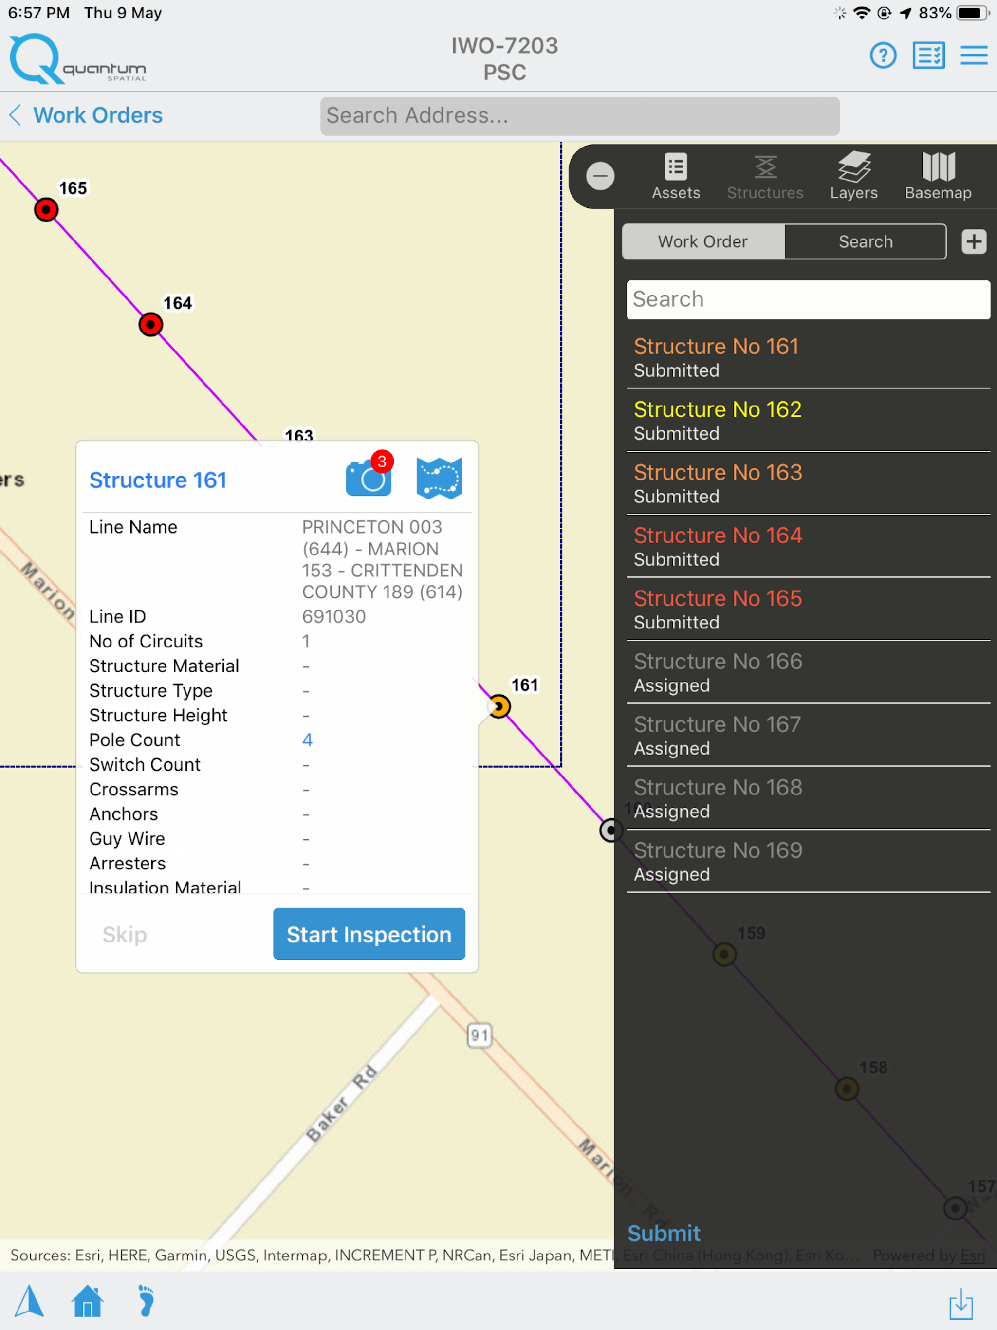Tap the Structure 161 popup title
Image resolution: width=997 pixels, height=1330 pixels.
(x=158, y=480)
